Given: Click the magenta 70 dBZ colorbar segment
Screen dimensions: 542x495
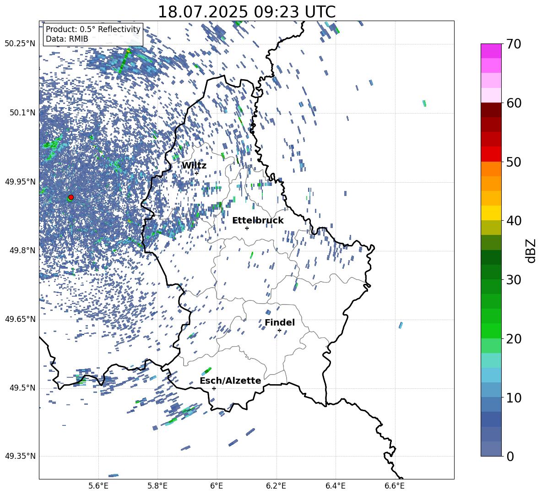Looking at the screenshot, I should pyautogui.click(x=491, y=51).
